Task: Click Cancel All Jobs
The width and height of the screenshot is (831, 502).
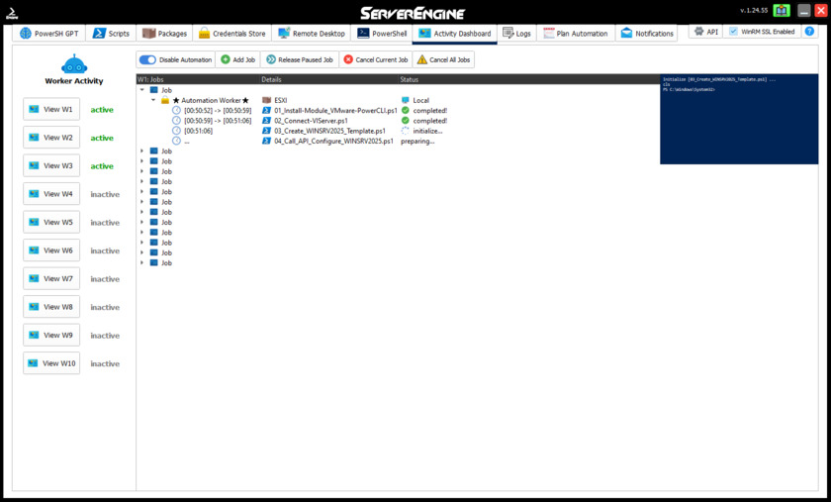Action: click(443, 60)
